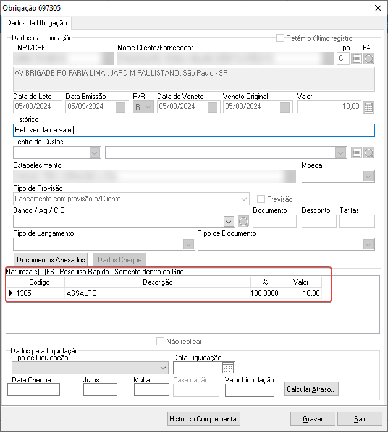Click the Valor column header in the grid

(301, 282)
